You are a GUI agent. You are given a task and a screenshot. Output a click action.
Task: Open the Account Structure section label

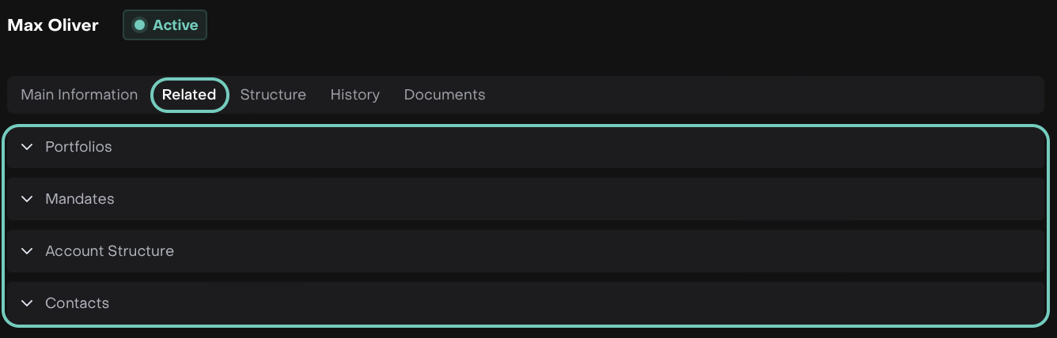click(x=109, y=251)
